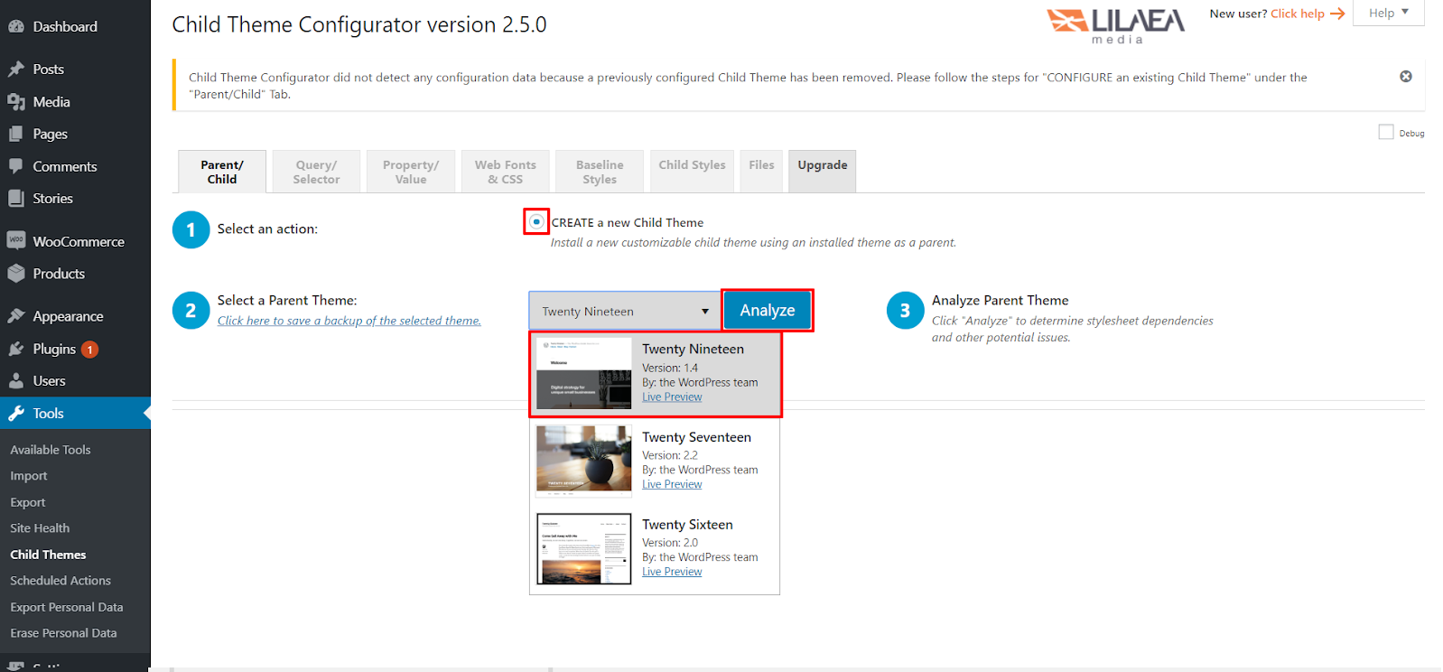The width and height of the screenshot is (1443, 672).
Task: Open Child Themes submenu item
Action: 48,555
